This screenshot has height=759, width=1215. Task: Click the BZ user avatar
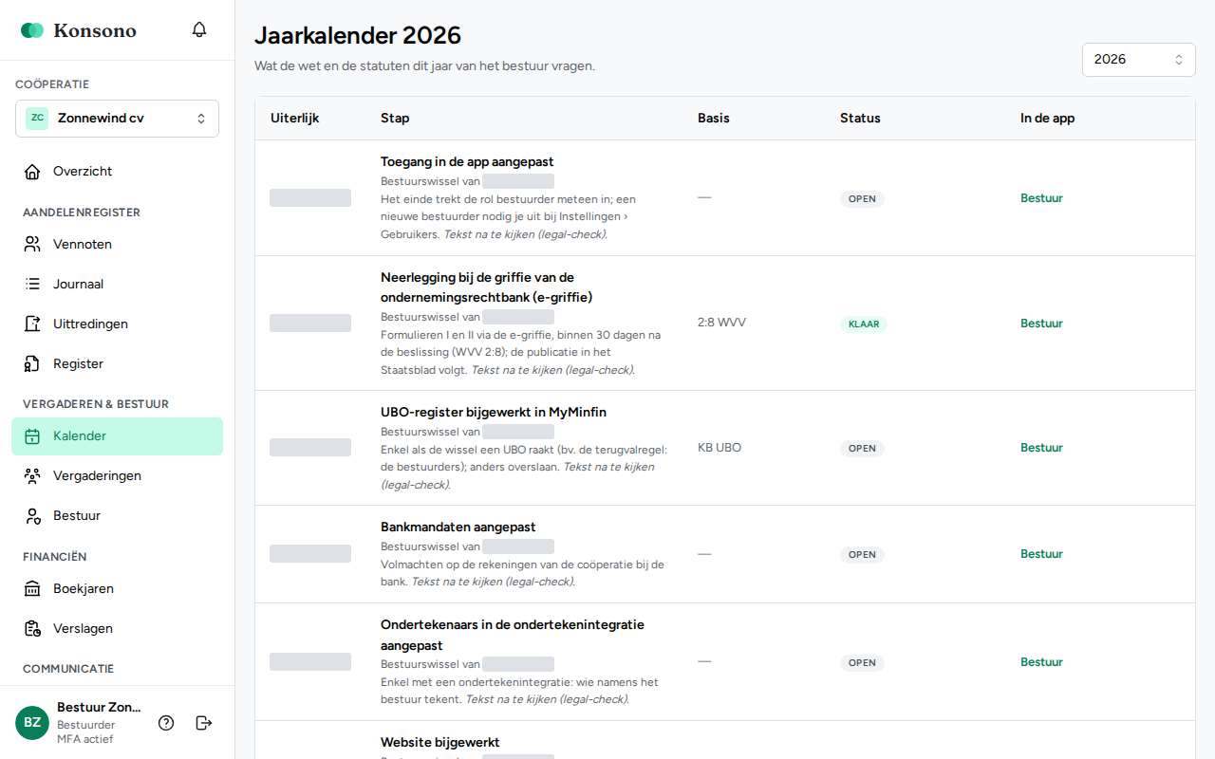[32, 723]
